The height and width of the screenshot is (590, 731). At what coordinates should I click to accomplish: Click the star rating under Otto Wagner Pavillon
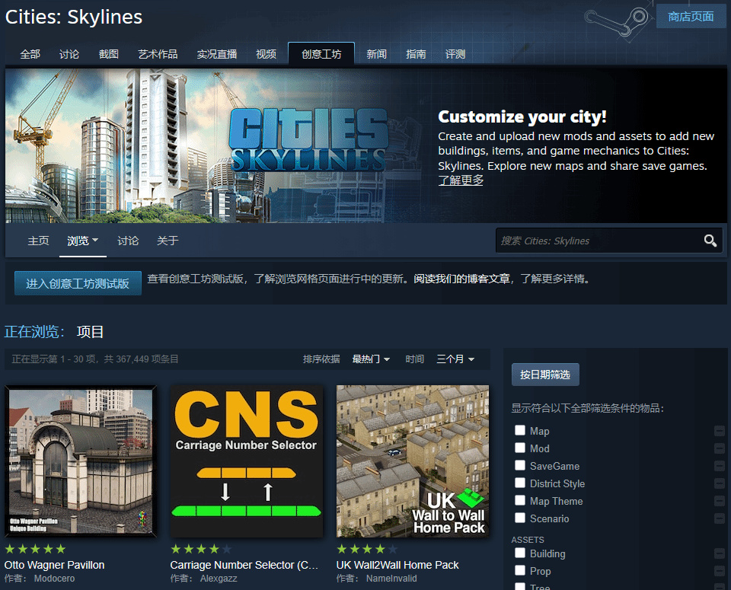point(35,549)
